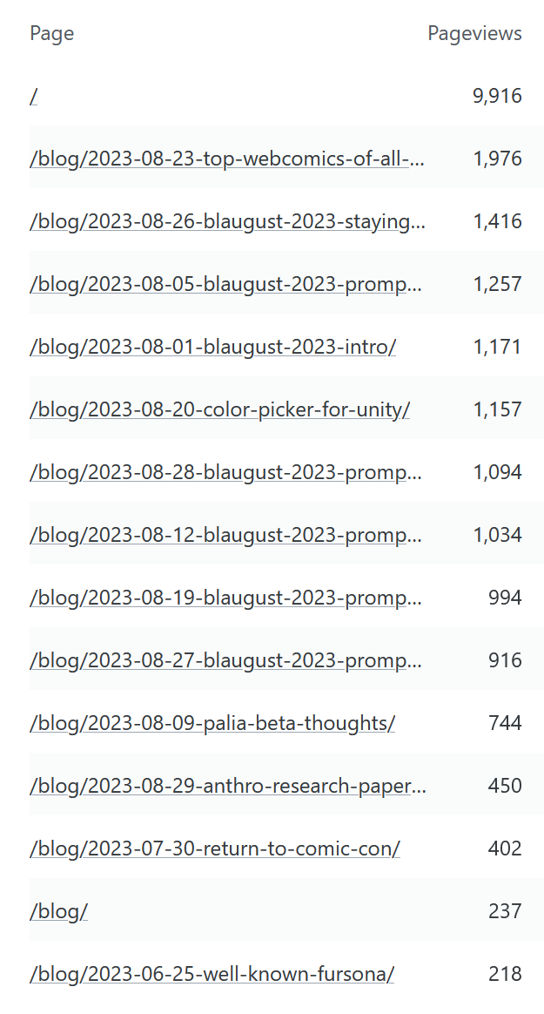Open the 2023-08-23 top-webcomics blog link

pos(227,159)
